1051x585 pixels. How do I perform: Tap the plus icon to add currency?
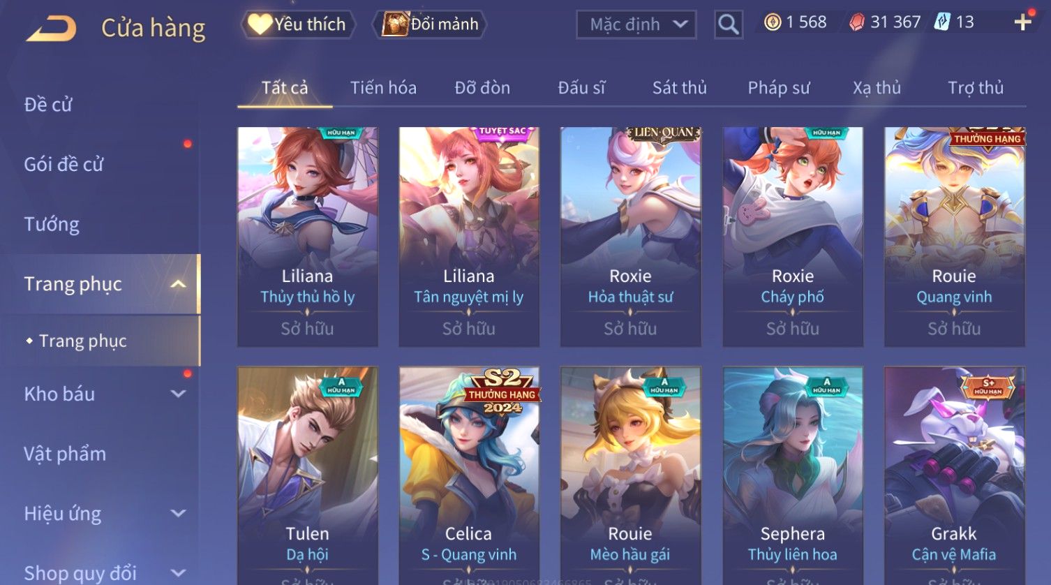pyautogui.click(x=1022, y=22)
